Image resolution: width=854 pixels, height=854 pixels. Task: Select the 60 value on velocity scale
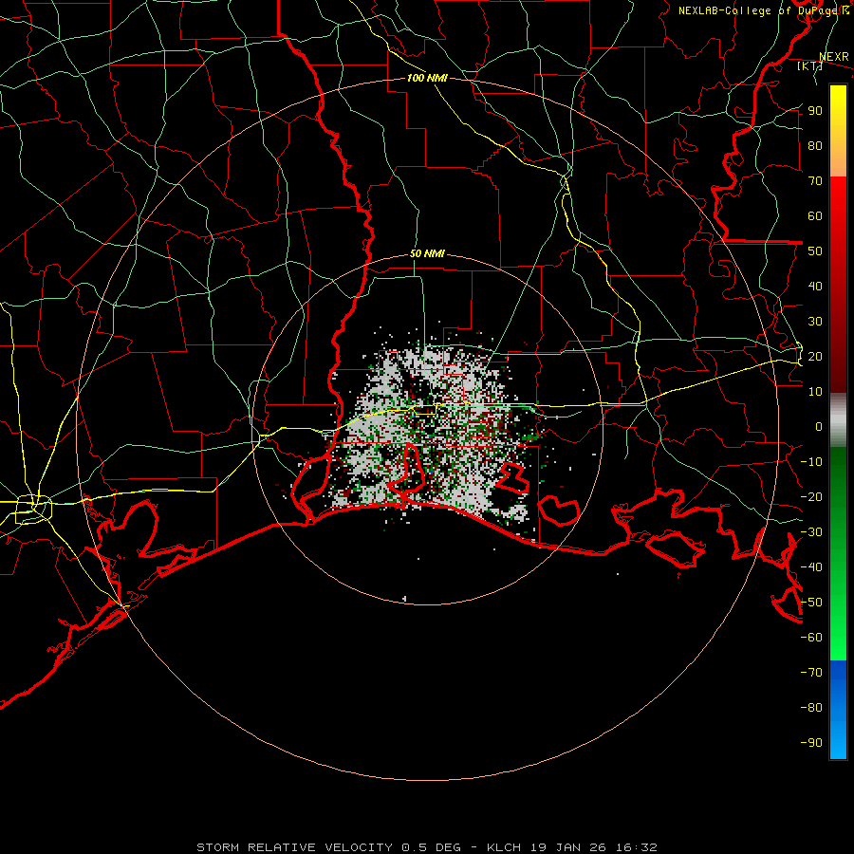(815, 216)
